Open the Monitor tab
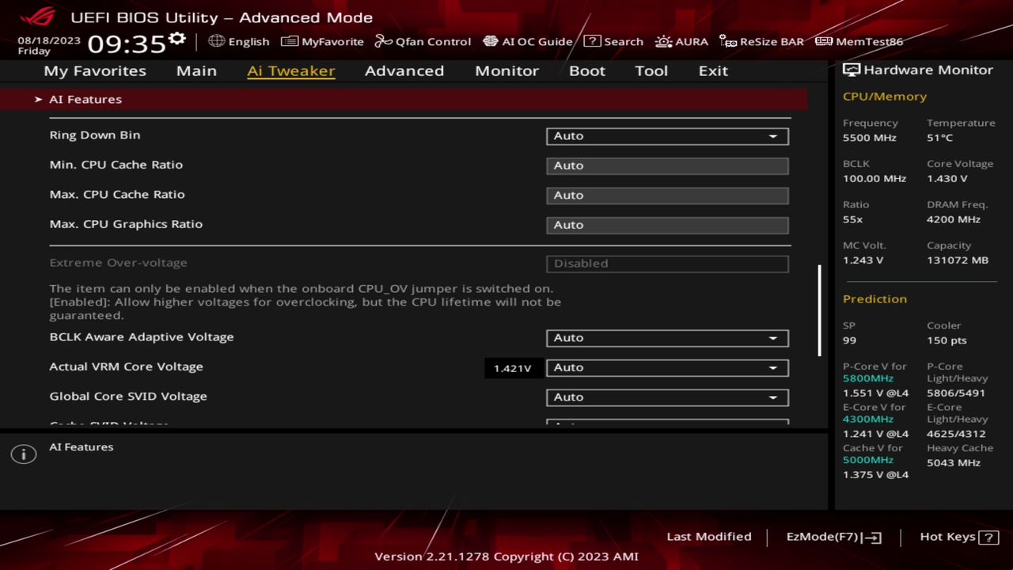 [x=506, y=70]
